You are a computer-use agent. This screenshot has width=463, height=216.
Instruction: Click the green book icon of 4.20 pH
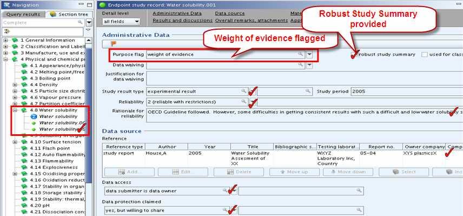tap(24, 205)
